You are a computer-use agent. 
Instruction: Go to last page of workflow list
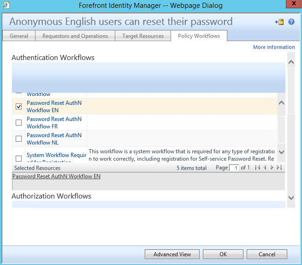[279, 168]
